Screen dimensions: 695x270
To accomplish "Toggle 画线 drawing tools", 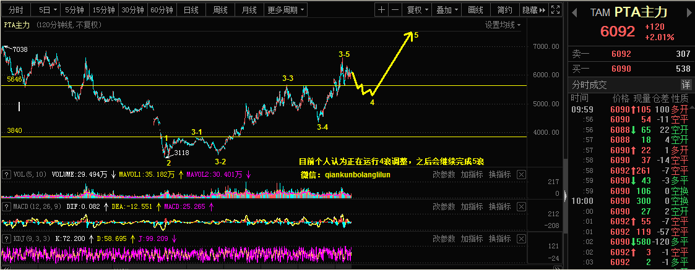I will click(475, 10).
